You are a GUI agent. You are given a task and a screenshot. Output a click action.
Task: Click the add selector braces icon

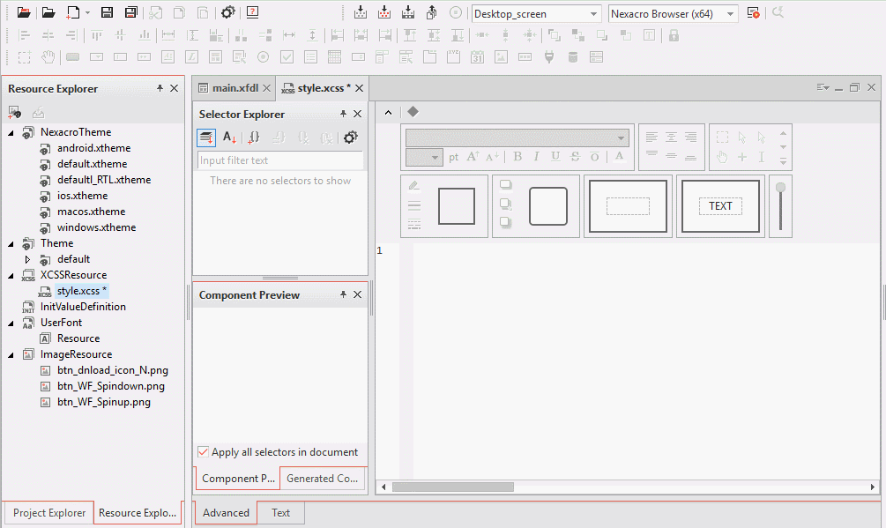[x=254, y=138]
